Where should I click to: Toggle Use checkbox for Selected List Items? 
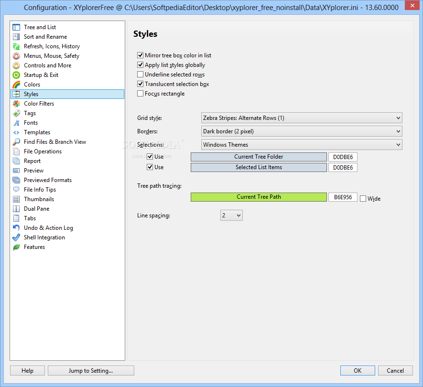150,167
